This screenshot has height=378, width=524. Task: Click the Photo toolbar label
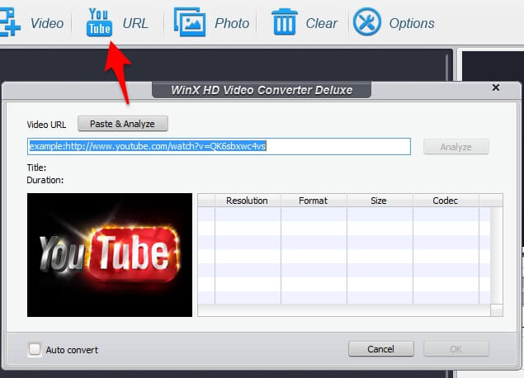click(232, 23)
